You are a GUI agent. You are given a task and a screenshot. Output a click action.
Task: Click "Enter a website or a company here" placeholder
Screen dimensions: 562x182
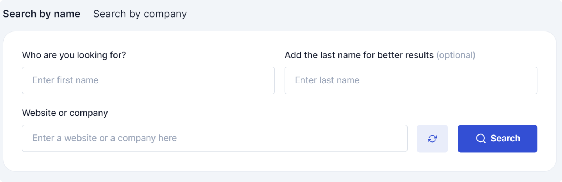click(105, 139)
